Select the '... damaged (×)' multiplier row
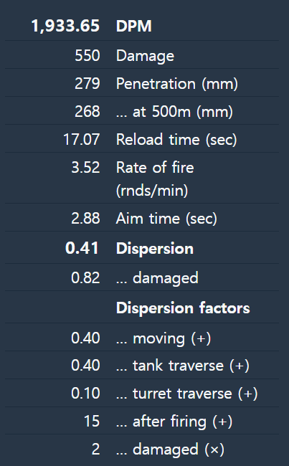Image resolution: width=289 pixels, height=466 pixels. (142, 449)
